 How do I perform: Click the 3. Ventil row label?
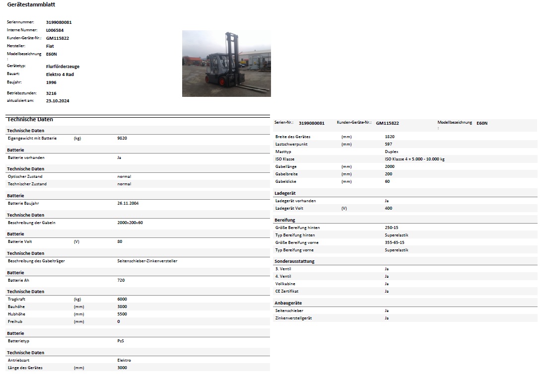[283, 269]
